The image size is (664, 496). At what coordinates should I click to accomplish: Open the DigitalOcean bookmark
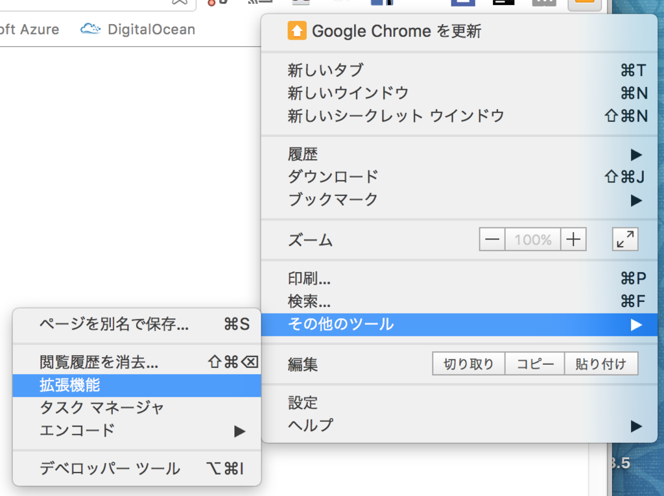click(138, 29)
